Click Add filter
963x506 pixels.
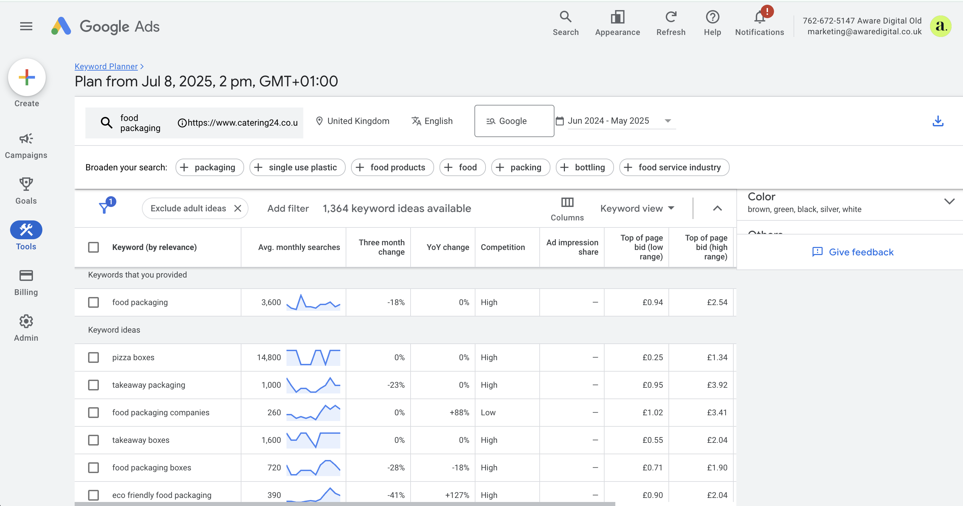pos(288,208)
